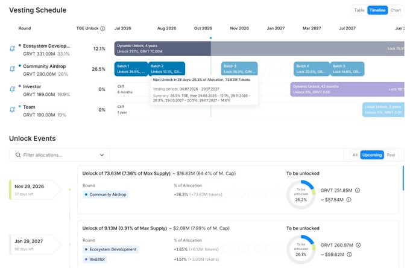Click Community Airdrop round name in schedule
The width and height of the screenshot is (410, 268).
[x=44, y=66]
